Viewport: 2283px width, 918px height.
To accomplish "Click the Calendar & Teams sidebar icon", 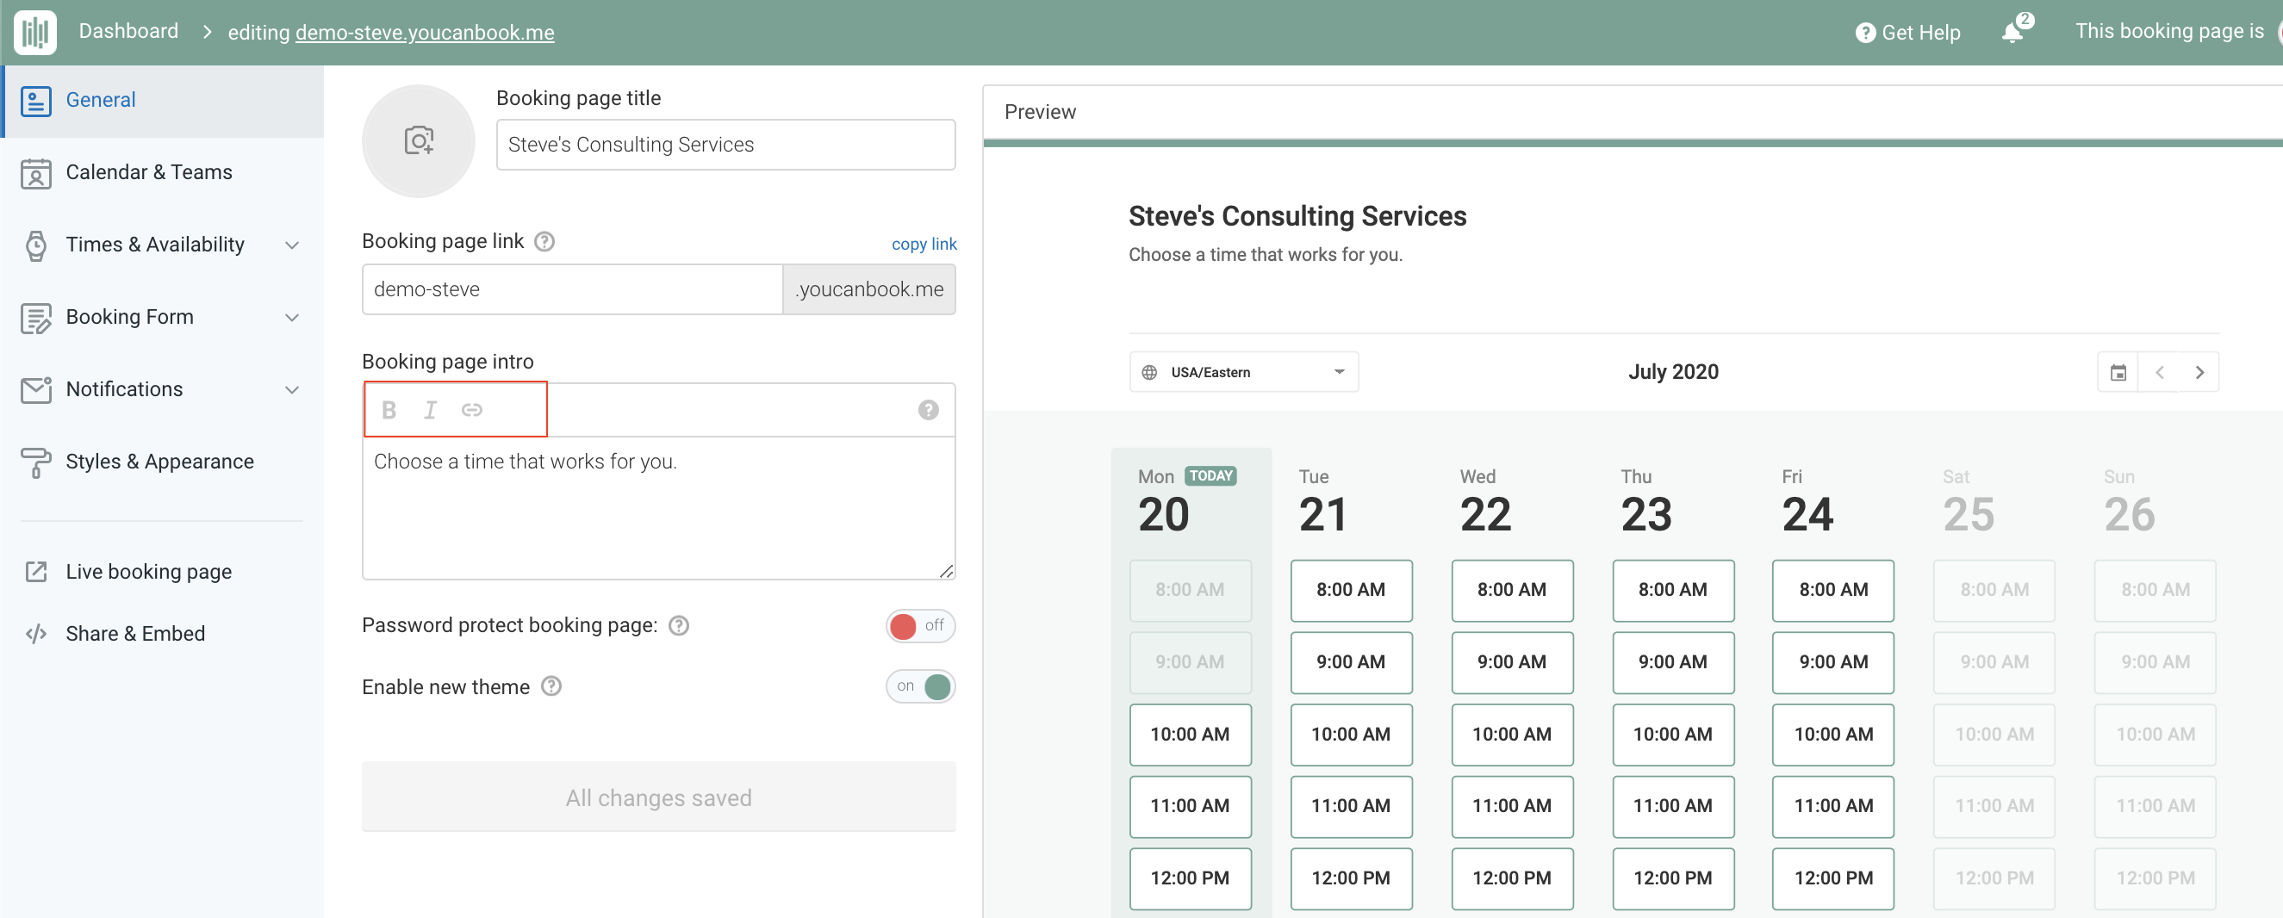I will pos(35,173).
